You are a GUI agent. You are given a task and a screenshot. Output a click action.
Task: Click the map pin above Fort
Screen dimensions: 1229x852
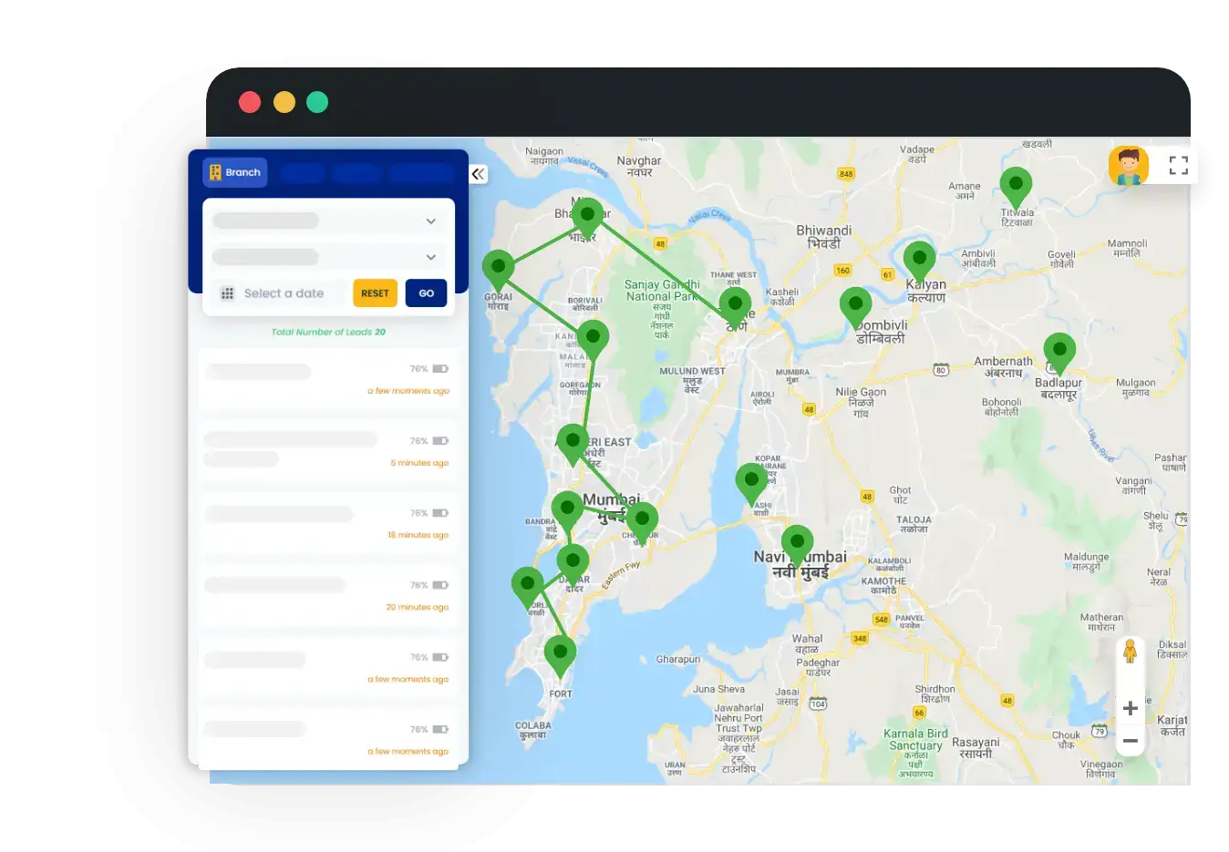pyautogui.click(x=560, y=656)
